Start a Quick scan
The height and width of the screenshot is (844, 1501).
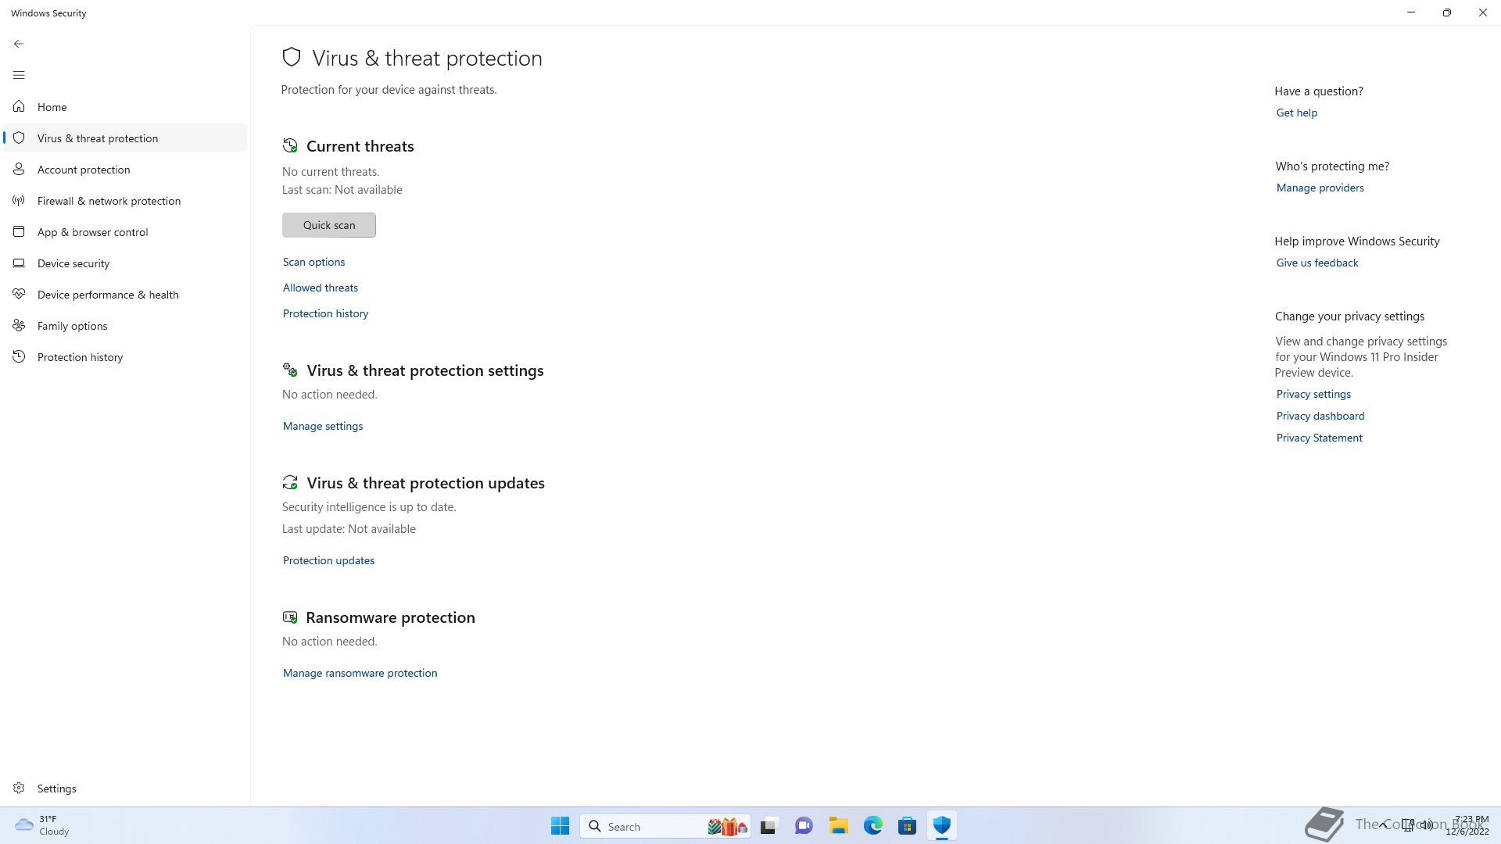(x=329, y=225)
